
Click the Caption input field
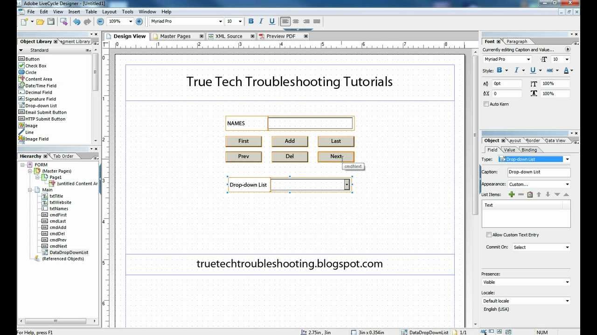pyautogui.click(x=539, y=172)
